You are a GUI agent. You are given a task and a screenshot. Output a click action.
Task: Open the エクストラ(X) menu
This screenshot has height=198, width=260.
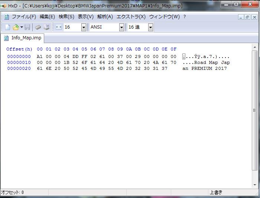(131, 17)
